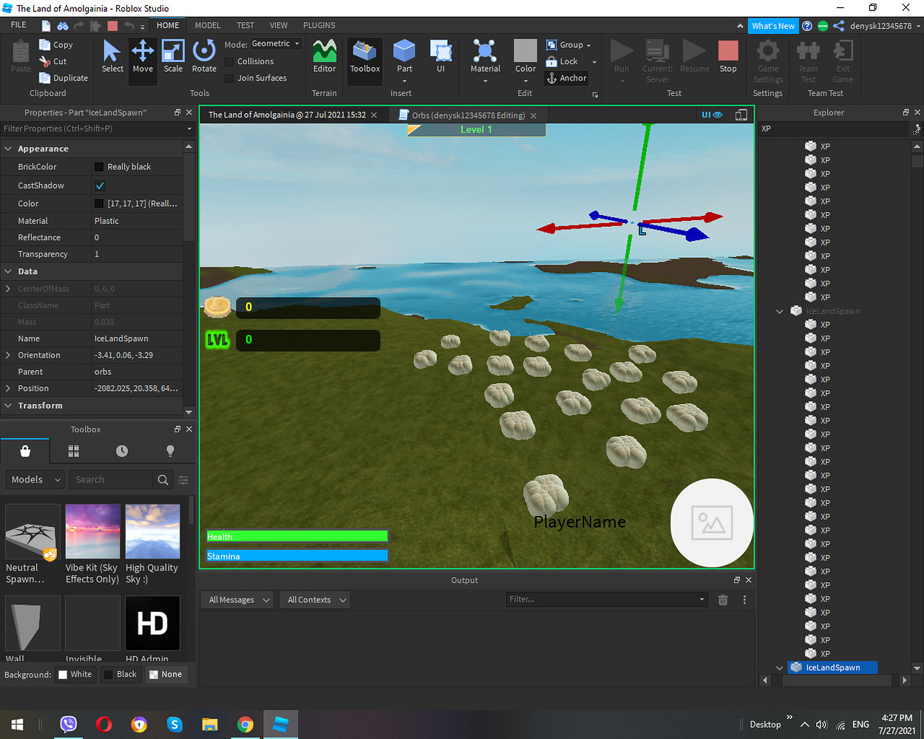Screen dimensions: 924x739
Task: Open the Group dropdown
Action: 569,45
